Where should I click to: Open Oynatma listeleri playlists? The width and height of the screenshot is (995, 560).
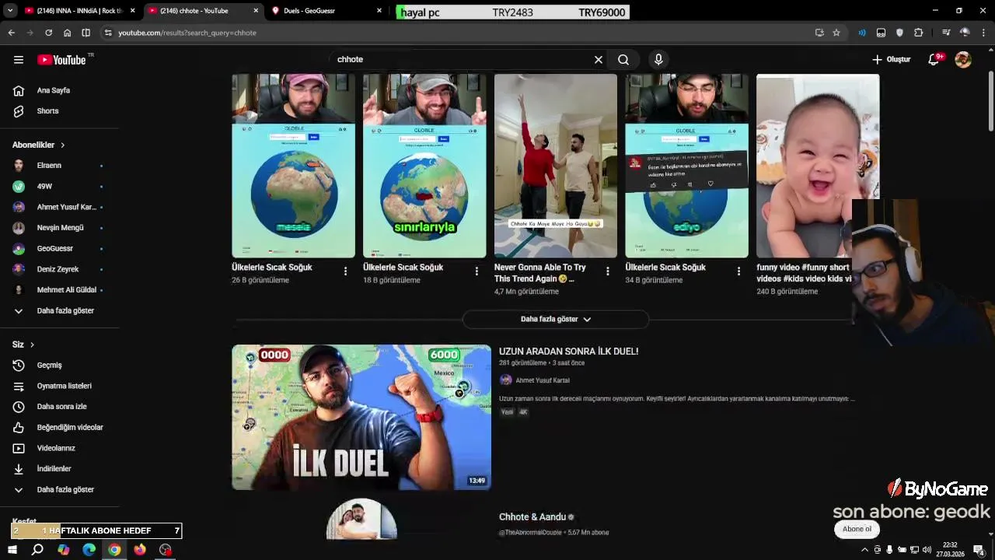pos(64,386)
